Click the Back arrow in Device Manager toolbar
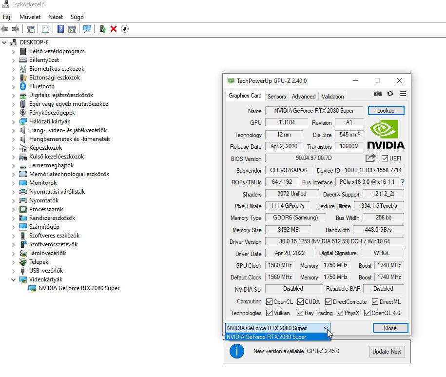 click(x=4, y=29)
